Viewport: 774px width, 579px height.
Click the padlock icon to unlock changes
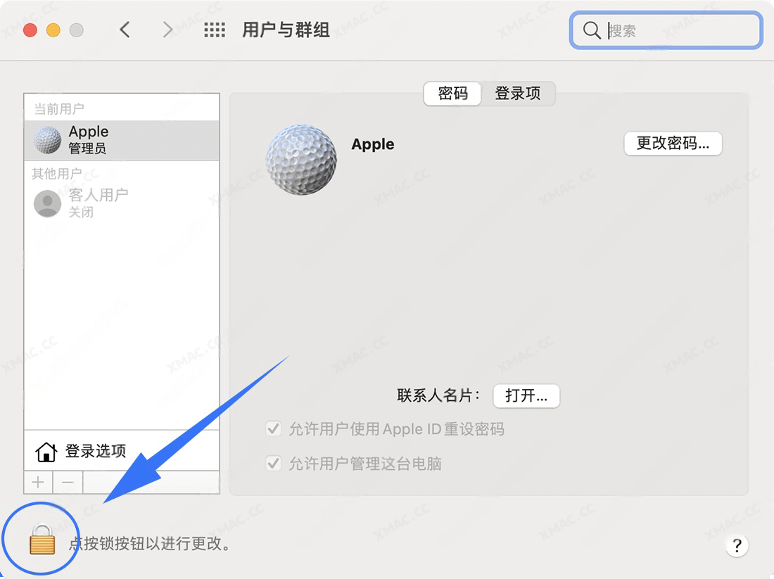[42, 540]
